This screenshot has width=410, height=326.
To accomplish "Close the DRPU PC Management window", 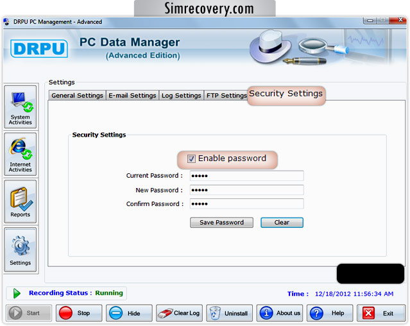I will pyautogui.click(x=398, y=20).
